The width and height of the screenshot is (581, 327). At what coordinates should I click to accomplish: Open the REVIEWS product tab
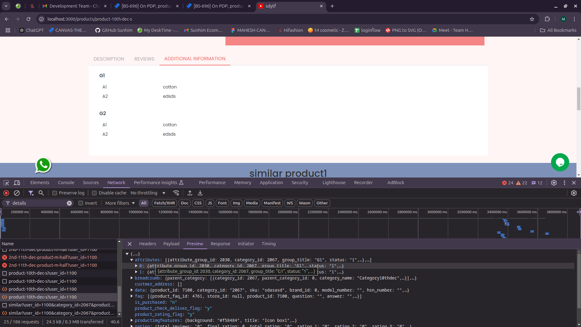(x=144, y=59)
